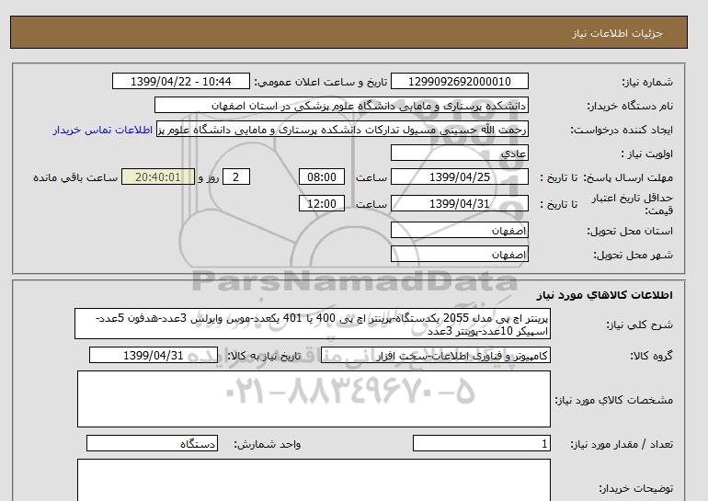Select the استان محل تحویل field اصفهان
Viewport: 708px width, 501px height.
click(459, 230)
